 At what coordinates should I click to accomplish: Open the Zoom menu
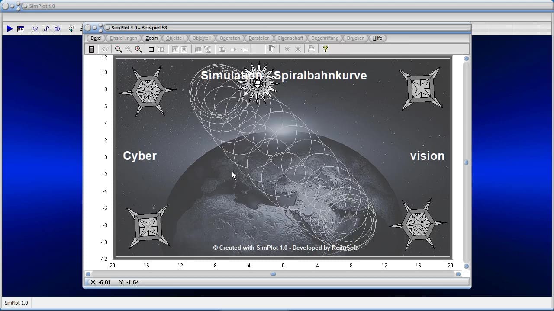tap(151, 38)
